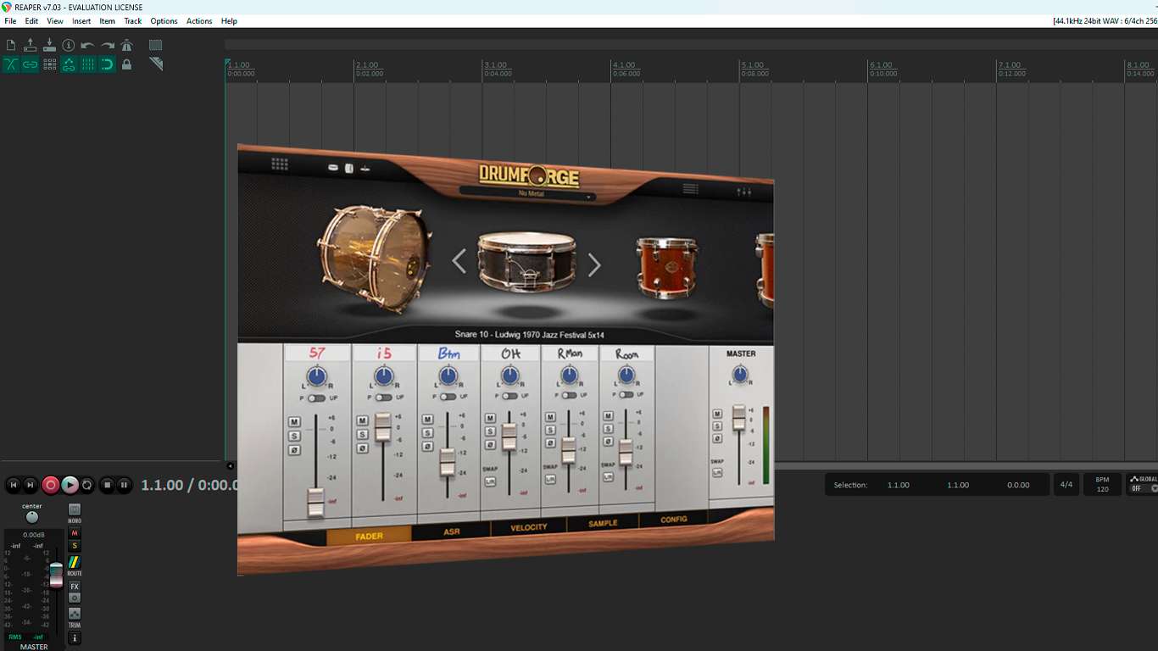Click the master track center pan knob
The width and height of the screenshot is (1158, 651).
32,517
